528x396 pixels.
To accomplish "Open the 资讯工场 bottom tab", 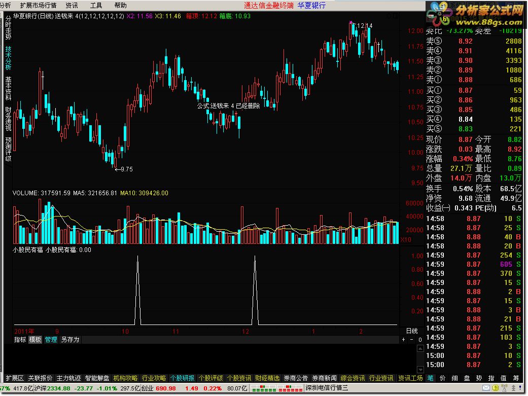I will 410,378.
